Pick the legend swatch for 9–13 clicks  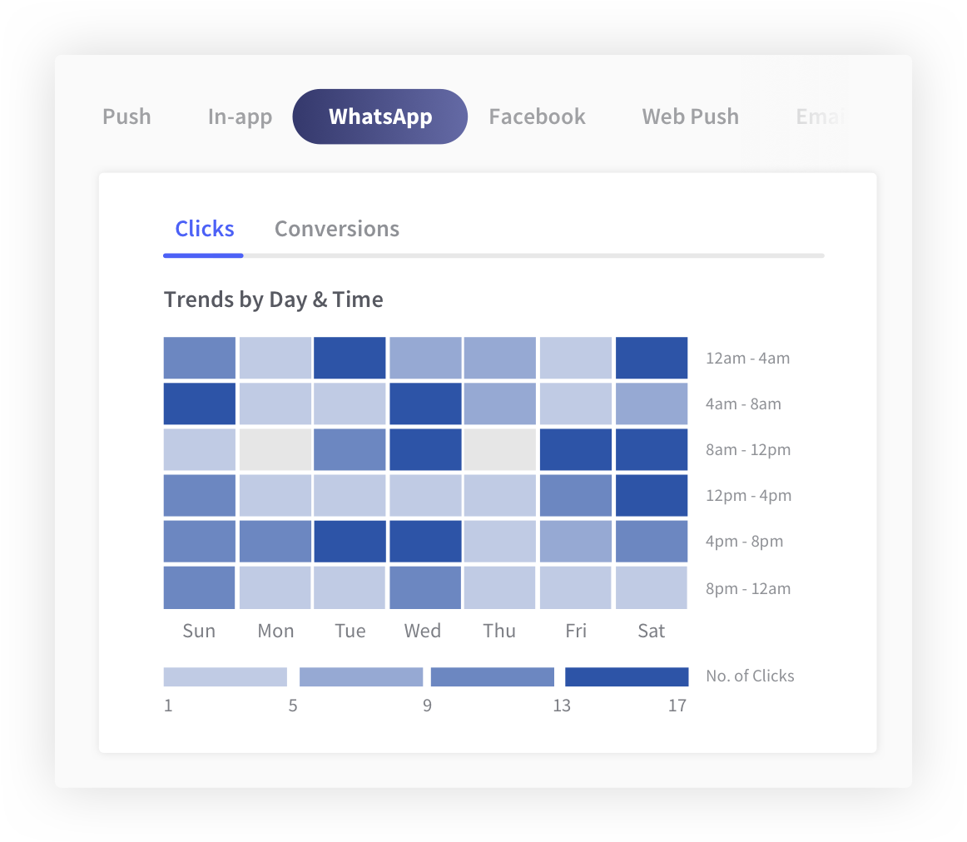click(492, 676)
